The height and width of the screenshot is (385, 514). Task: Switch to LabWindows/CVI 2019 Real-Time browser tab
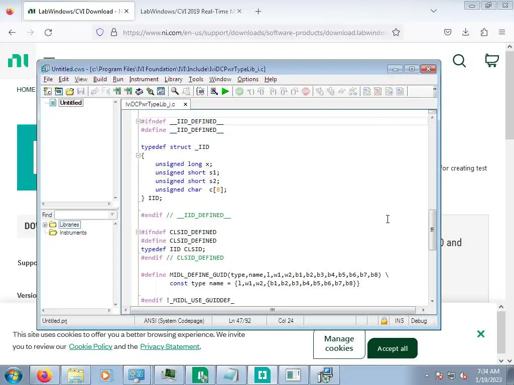coord(188,12)
